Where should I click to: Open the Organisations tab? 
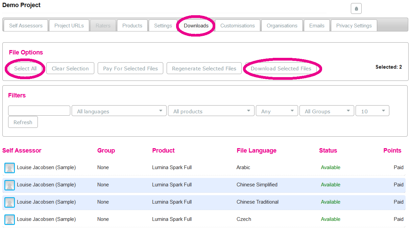point(282,25)
